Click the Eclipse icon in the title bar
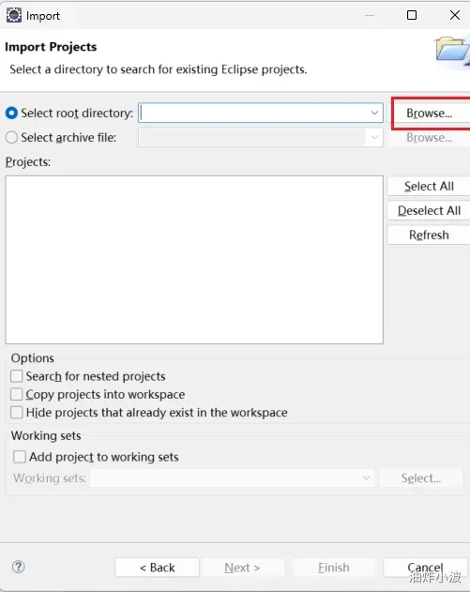The height and width of the screenshot is (592, 470). (x=14, y=15)
